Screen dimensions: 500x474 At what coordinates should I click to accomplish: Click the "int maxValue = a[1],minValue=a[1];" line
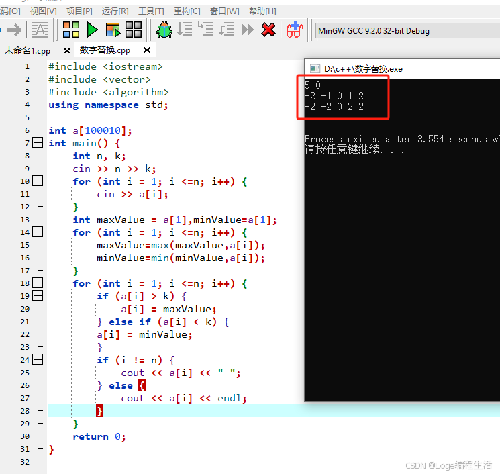pos(174,220)
